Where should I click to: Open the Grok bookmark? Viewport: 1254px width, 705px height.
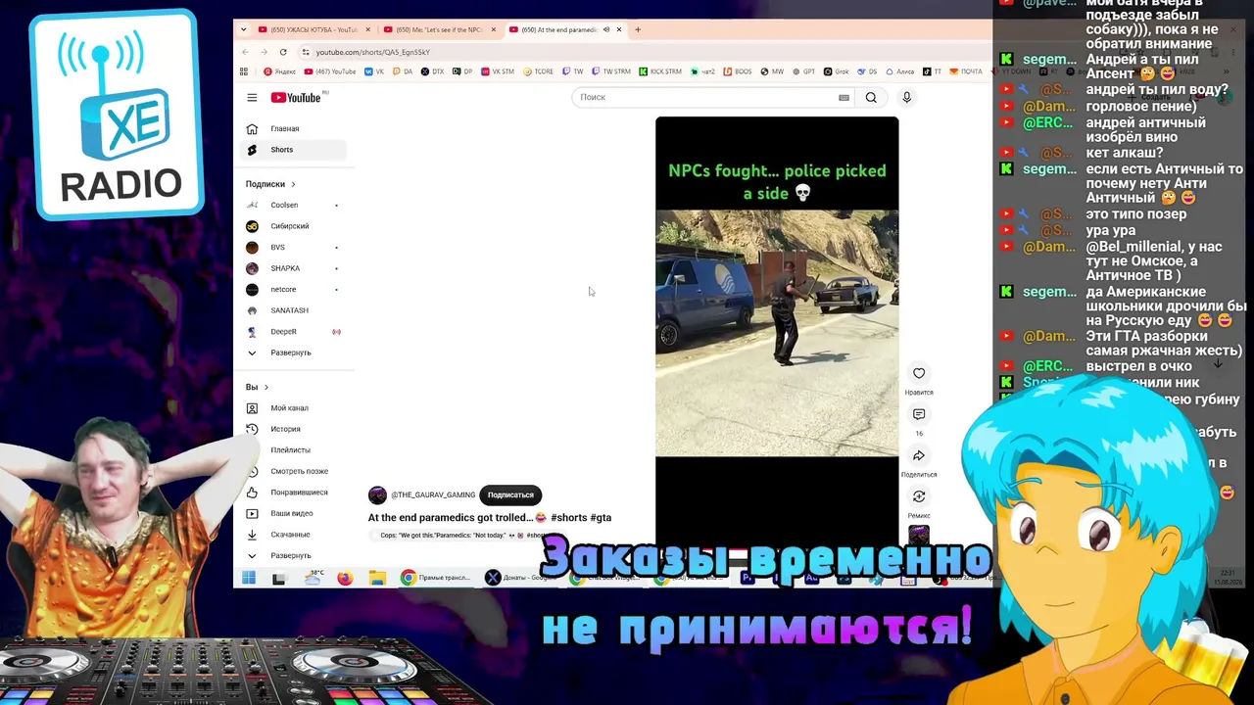click(836, 71)
